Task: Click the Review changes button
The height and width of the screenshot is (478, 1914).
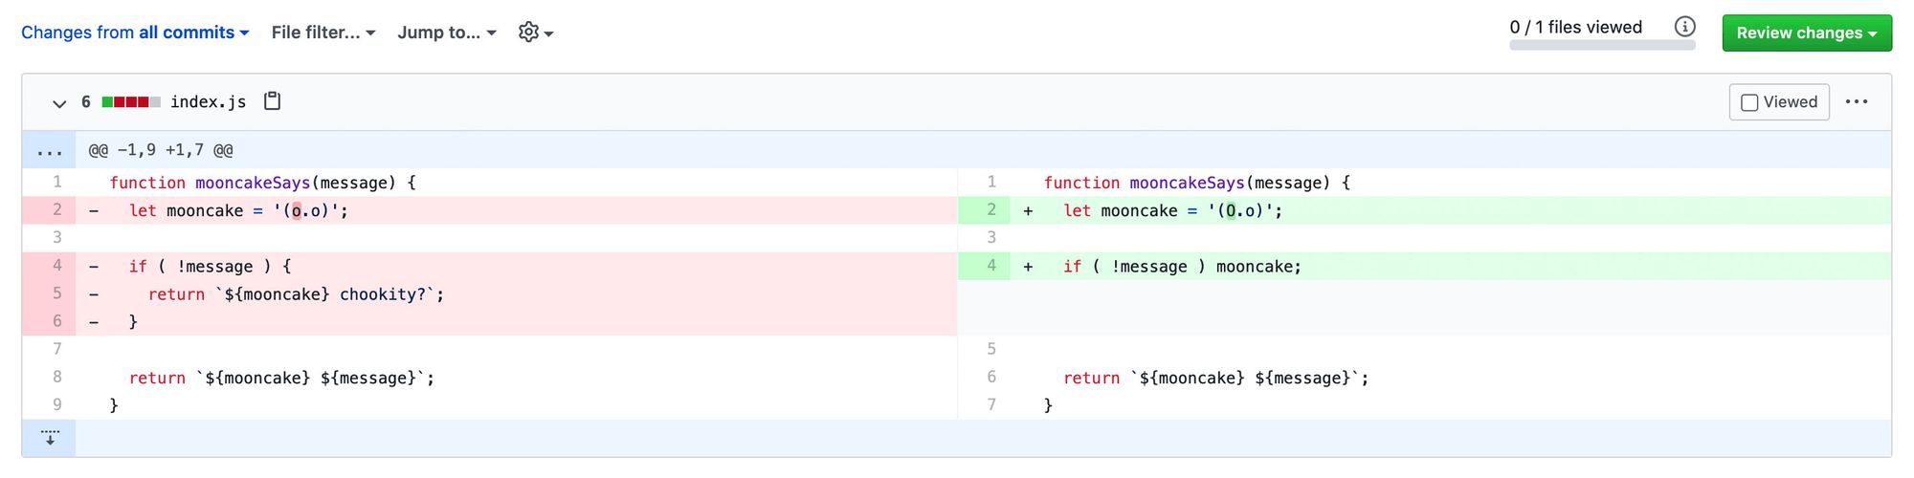Action: click(x=1807, y=33)
